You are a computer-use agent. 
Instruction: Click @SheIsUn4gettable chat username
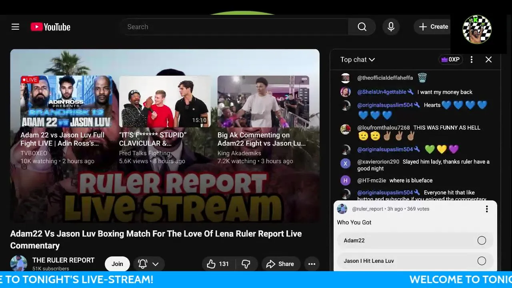point(382,92)
